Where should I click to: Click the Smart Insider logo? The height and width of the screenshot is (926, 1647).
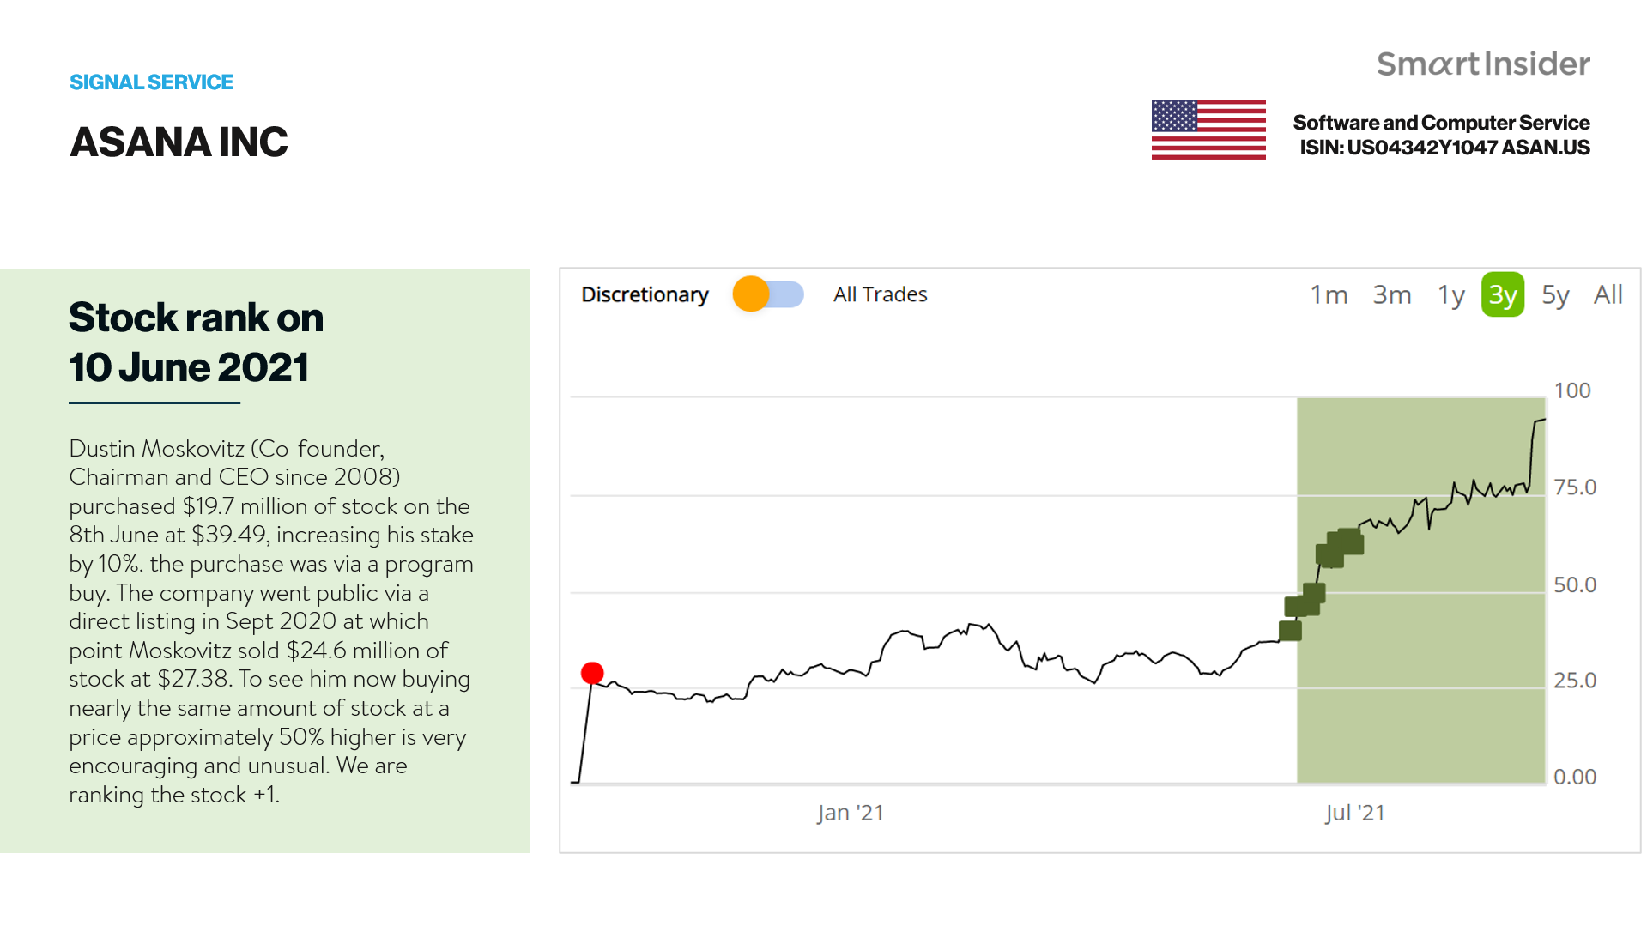[1483, 64]
